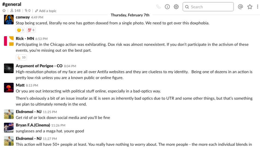Open channel settings gear icon
This screenshot has height=151, width=260.
176,7
